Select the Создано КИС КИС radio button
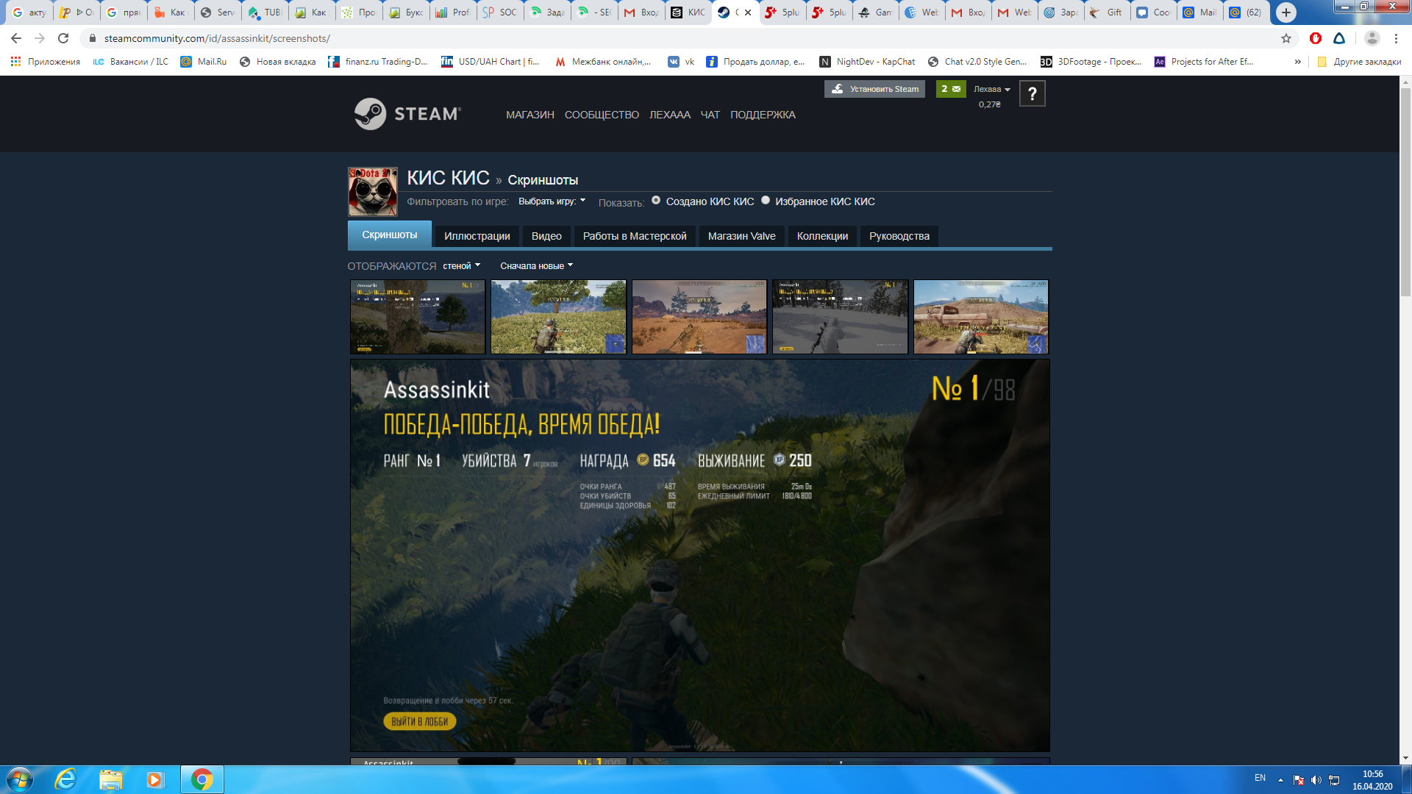The height and width of the screenshot is (794, 1412). point(656,200)
